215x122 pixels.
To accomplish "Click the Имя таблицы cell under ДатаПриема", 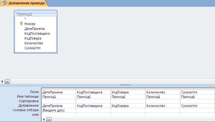I will (x=59, y=97).
